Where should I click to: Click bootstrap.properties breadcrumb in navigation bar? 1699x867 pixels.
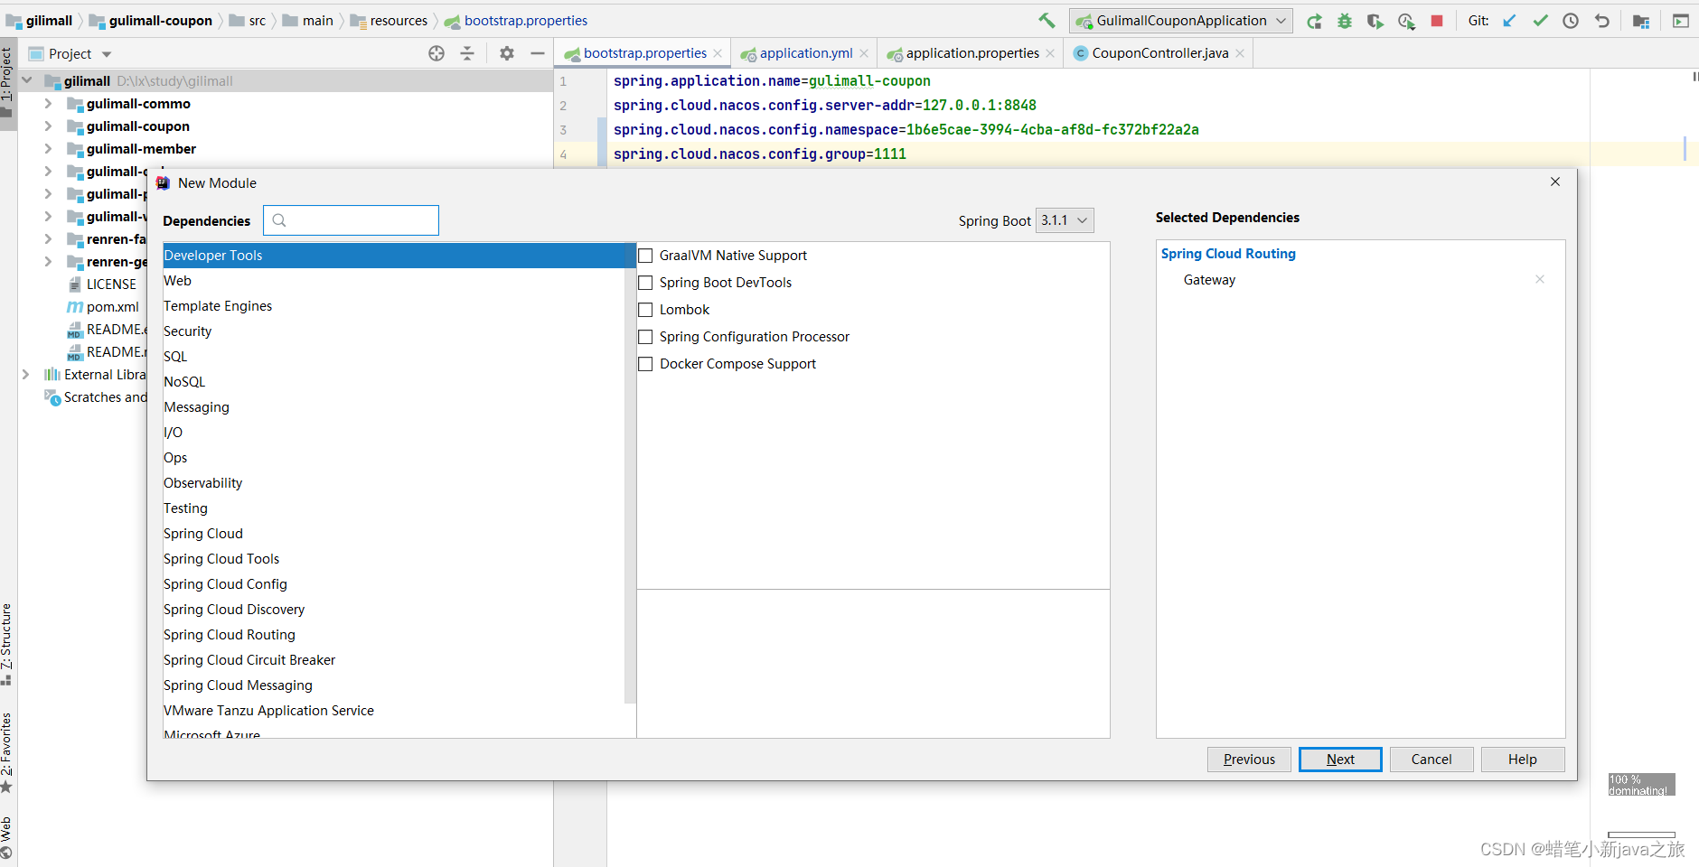click(x=515, y=21)
